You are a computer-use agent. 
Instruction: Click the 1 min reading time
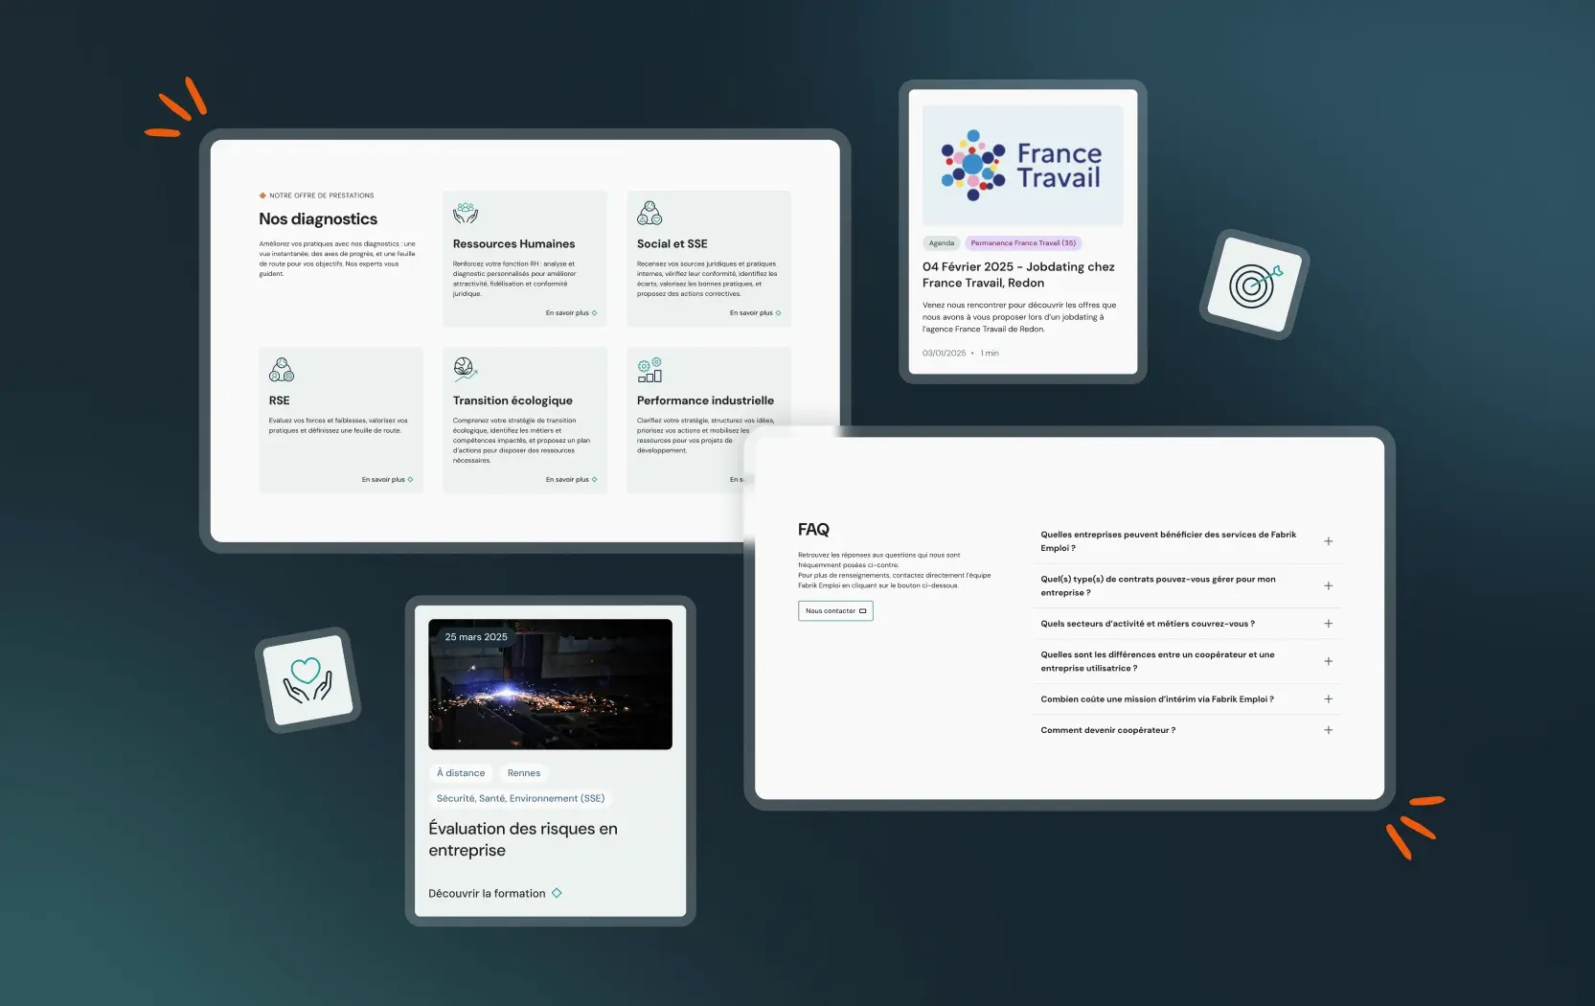tap(990, 354)
